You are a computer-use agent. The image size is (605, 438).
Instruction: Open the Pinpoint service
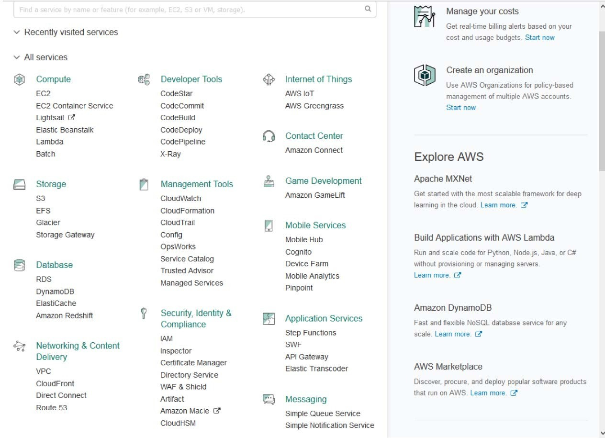tap(299, 288)
